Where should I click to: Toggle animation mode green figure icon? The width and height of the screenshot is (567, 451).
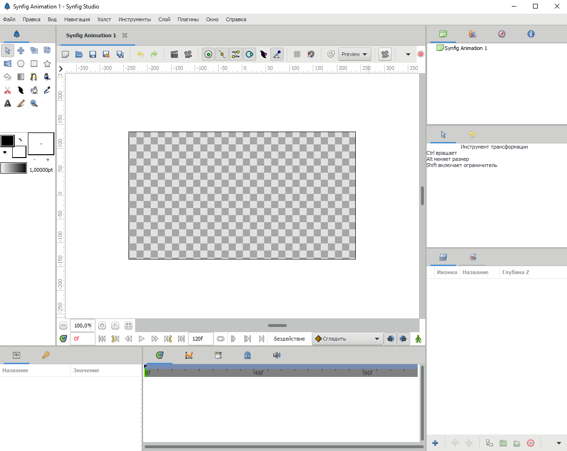(418, 339)
